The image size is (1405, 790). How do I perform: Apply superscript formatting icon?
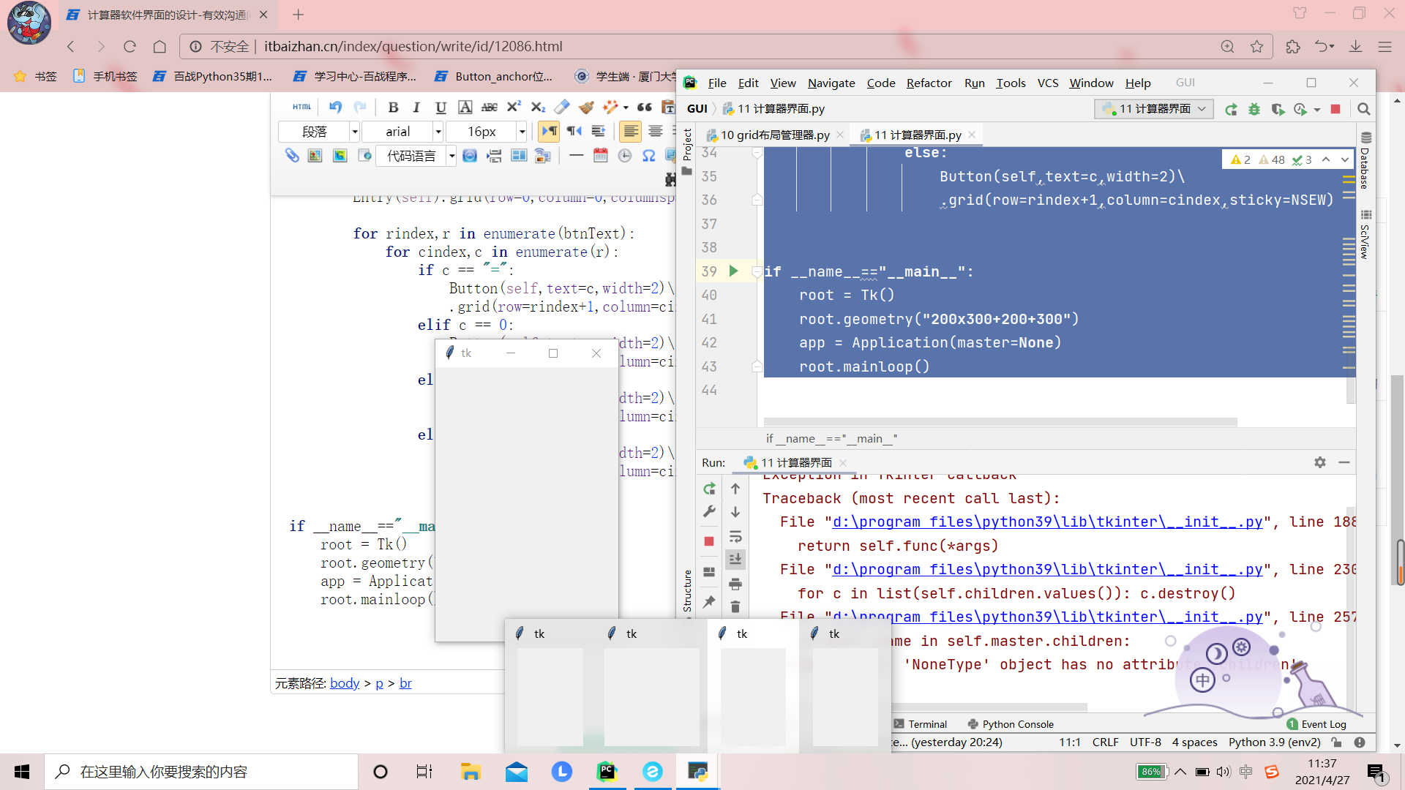514,108
